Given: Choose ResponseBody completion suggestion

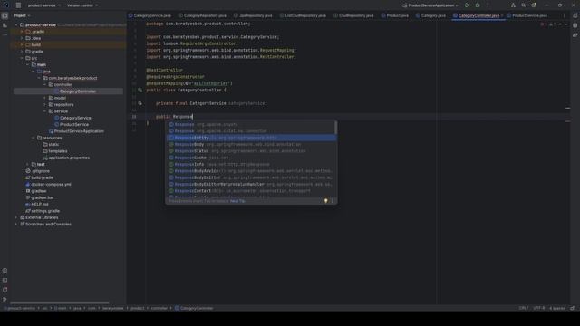Looking at the screenshot, I should point(251,145).
